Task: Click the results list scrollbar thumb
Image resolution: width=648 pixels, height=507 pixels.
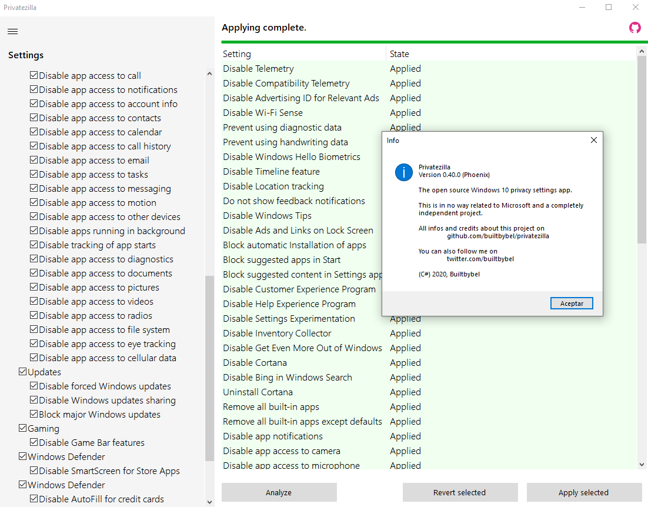Action: point(642,150)
